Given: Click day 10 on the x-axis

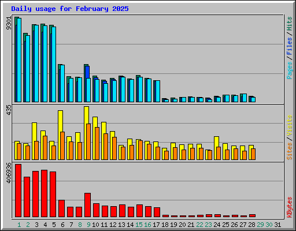Looking at the screenshot, I should point(95,225).
